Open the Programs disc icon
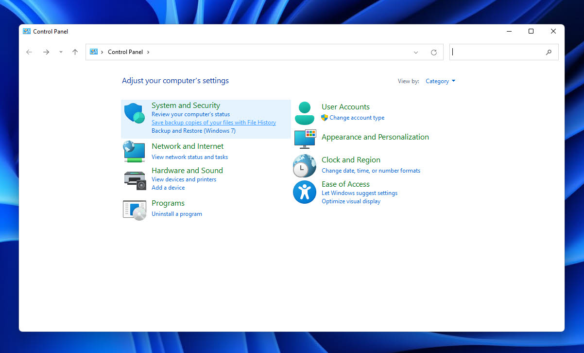Image resolution: width=584 pixels, height=353 pixels. (135, 210)
